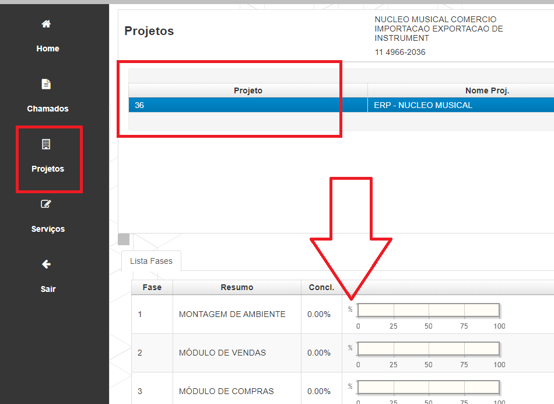The height and width of the screenshot is (404, 554).
Task: Click the Sair back arrow icon
Action: tap(46, 264)
